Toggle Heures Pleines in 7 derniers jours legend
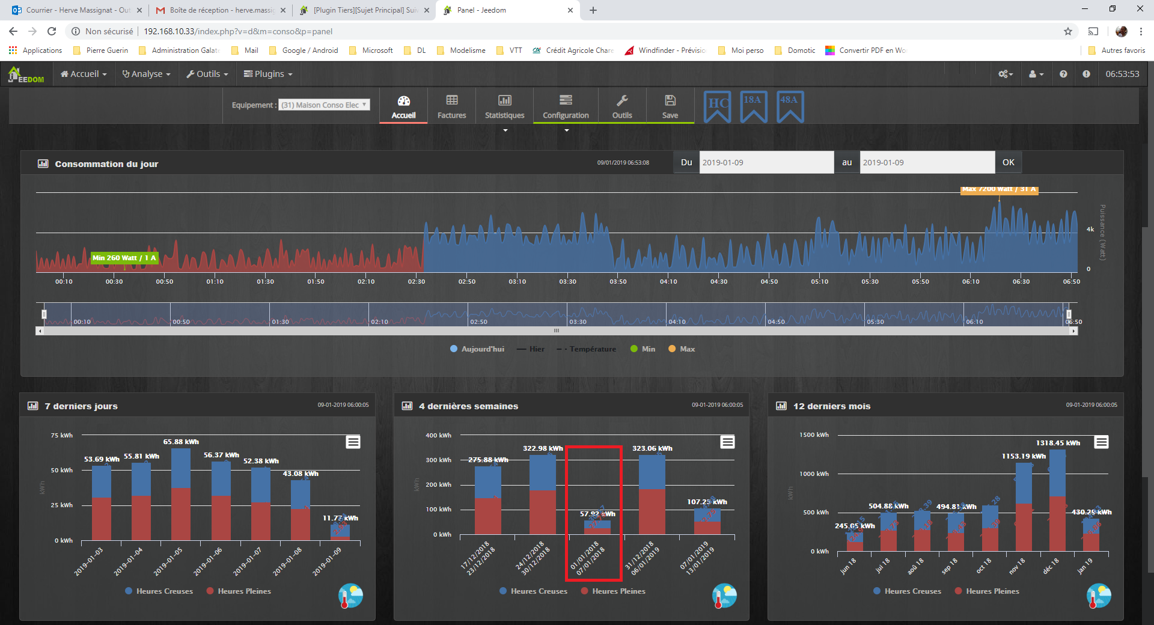This screenshot has height=625, width=1154. (x=239, y=591)
